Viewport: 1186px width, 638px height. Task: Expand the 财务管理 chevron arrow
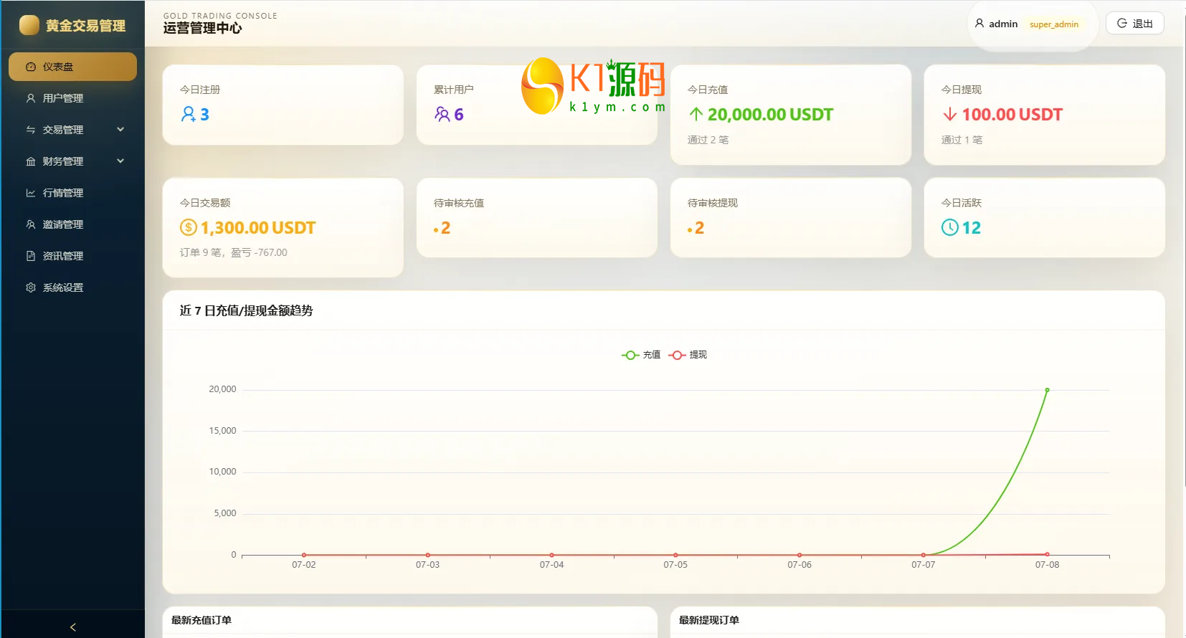point(120,161)
